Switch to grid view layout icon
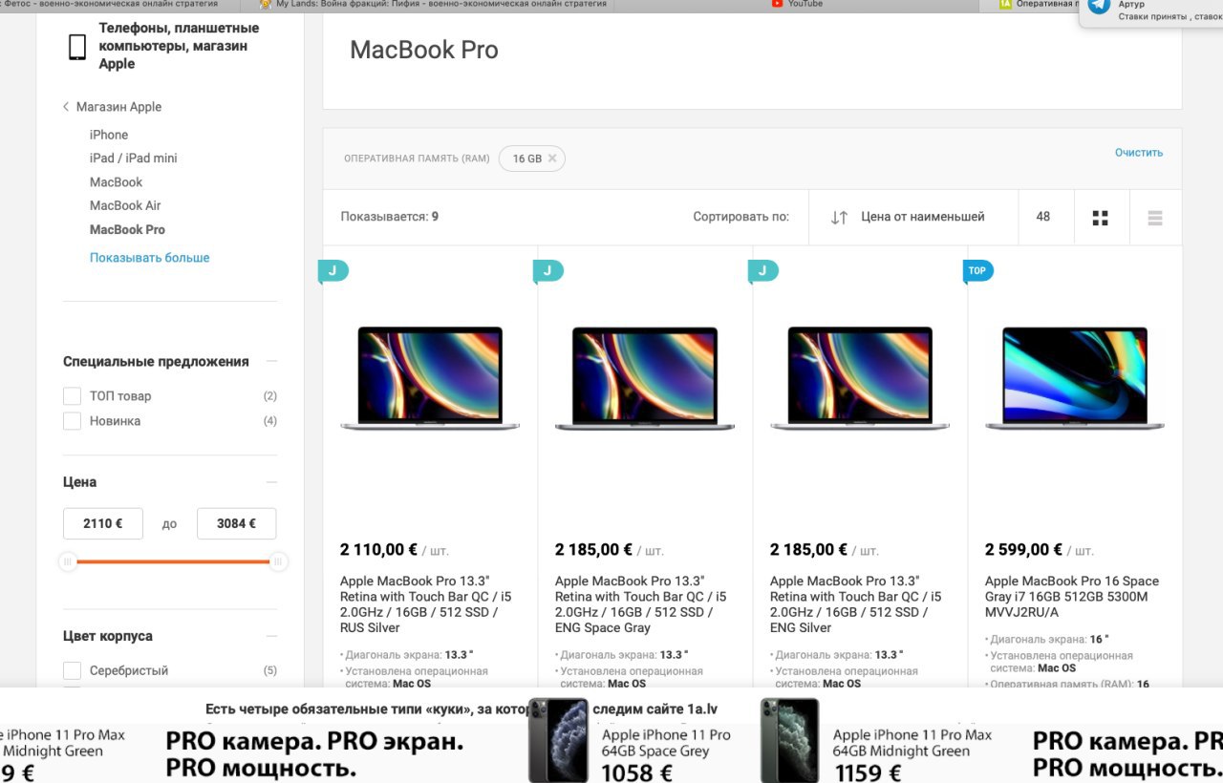The height and width of the screenshot is (783, 1223). 1100,218
